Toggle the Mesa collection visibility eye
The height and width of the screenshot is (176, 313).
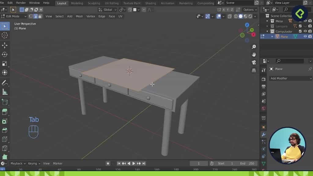point(305,21)
